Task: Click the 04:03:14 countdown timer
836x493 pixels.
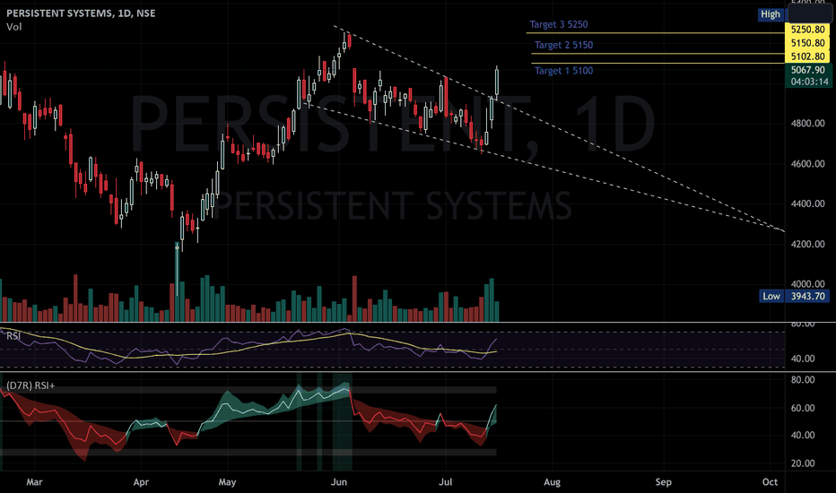Action: point(809,82)
